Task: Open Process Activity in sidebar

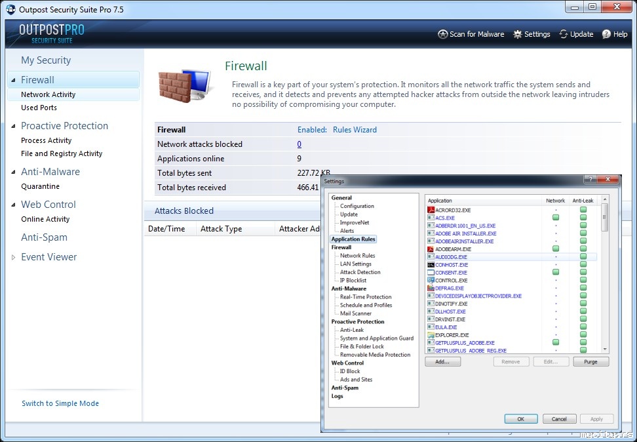Action: click(x=47, y=140)
